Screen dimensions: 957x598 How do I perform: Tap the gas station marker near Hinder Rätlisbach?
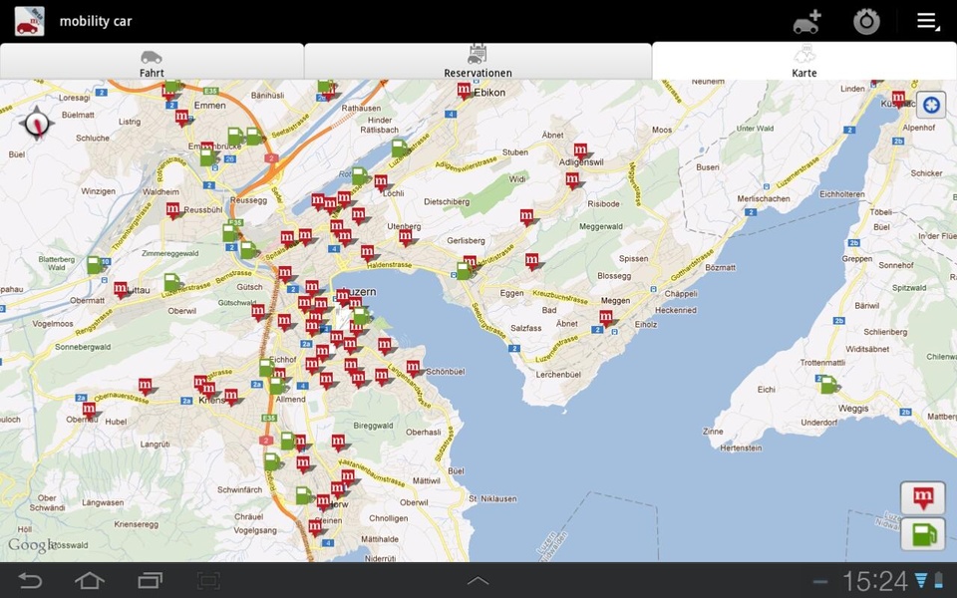point(399,149)
